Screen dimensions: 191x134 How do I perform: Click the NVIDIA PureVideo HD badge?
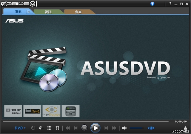pyautogui.click(x=70, y=111)
